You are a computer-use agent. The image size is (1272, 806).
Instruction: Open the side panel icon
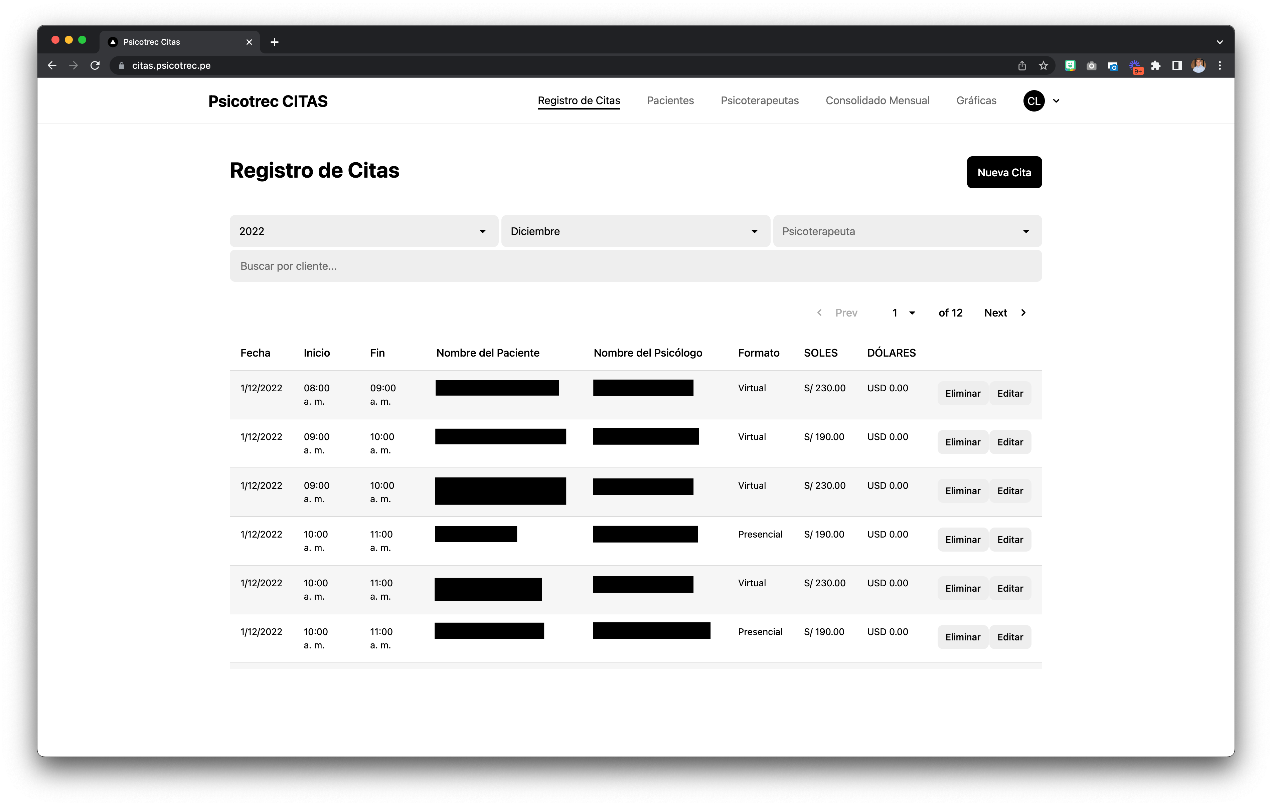pyautogui.click(x=1176, y=65)
